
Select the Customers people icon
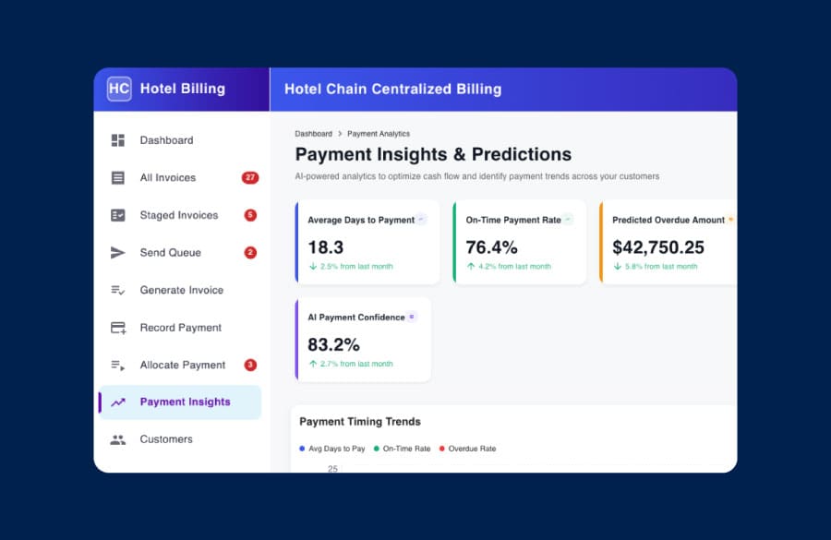pos(117,439)
